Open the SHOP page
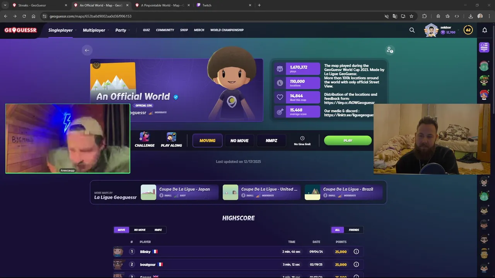This screenshot has height=278, width=495. coord(184,30)
